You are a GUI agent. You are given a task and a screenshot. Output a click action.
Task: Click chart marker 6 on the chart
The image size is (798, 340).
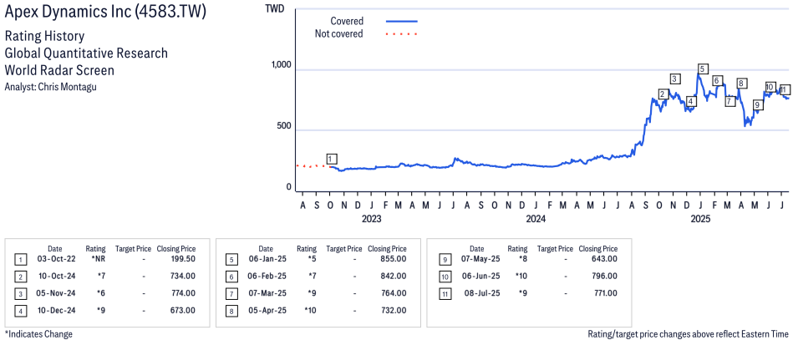(x=717, y=80)
